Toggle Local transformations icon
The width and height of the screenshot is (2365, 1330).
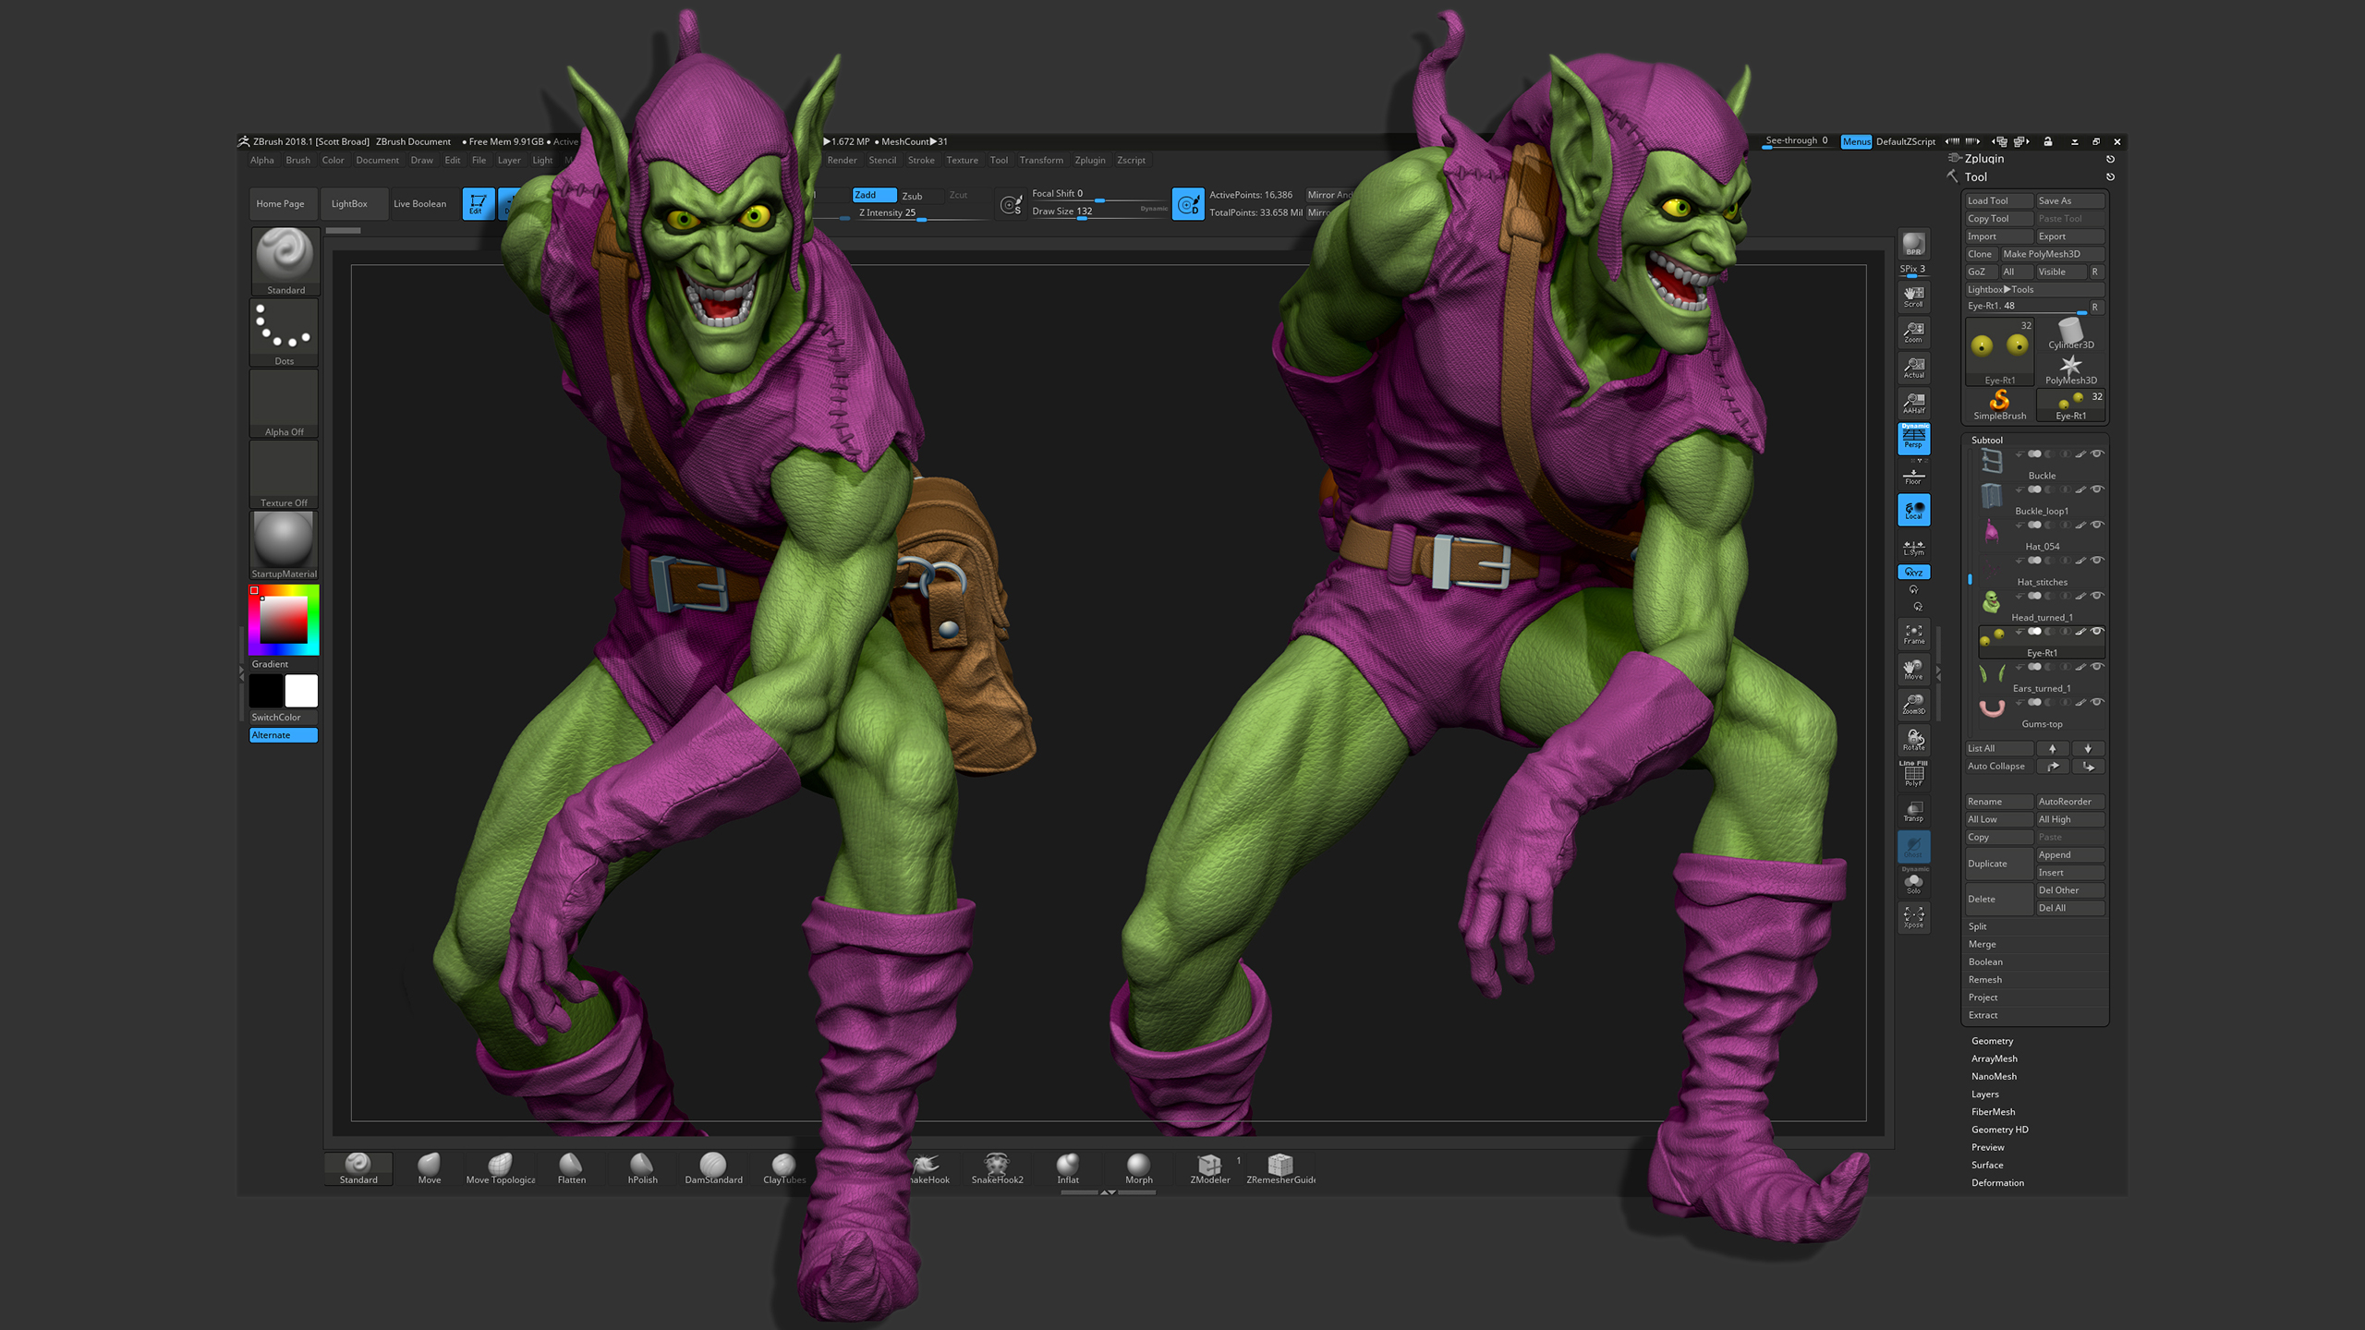tap(1913, 510)
